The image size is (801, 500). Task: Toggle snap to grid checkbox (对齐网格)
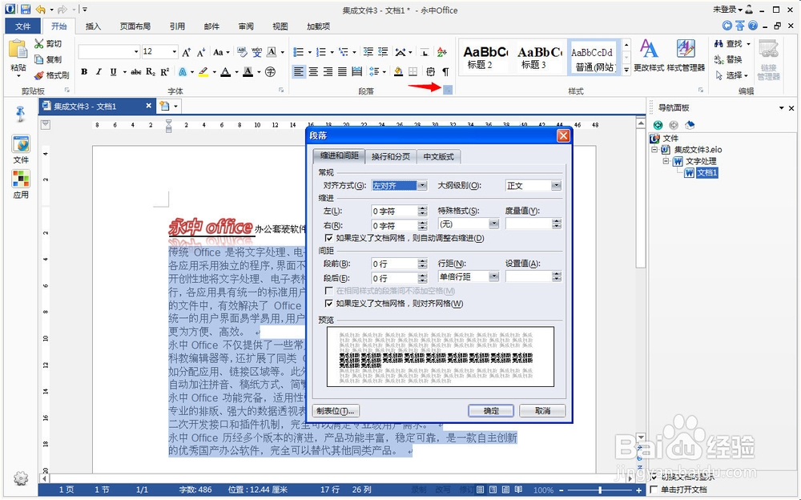[x=329, y=304]
